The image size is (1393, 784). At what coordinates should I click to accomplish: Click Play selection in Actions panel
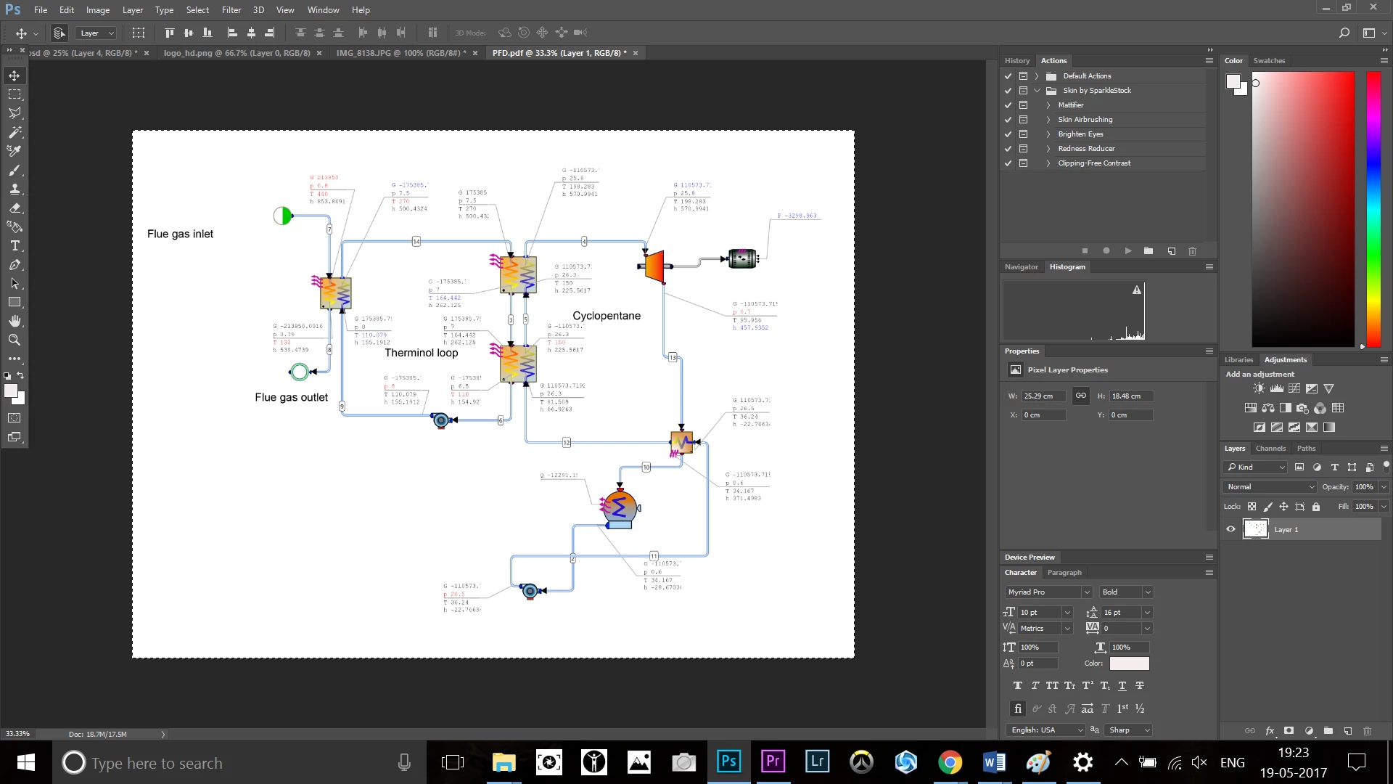1127,251
